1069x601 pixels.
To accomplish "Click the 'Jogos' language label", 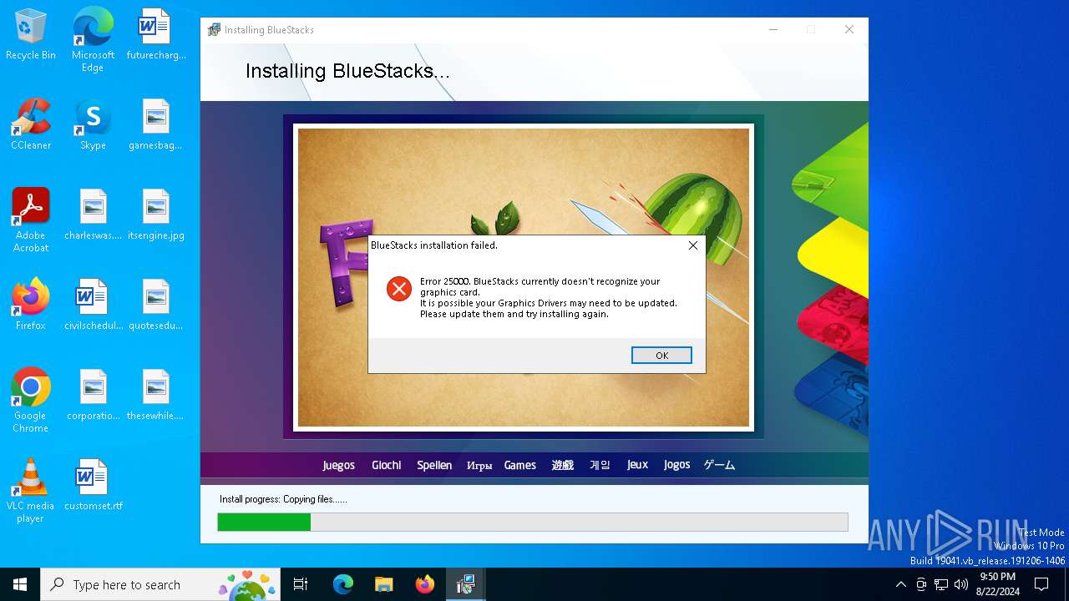I will click(x=677, y=465).
